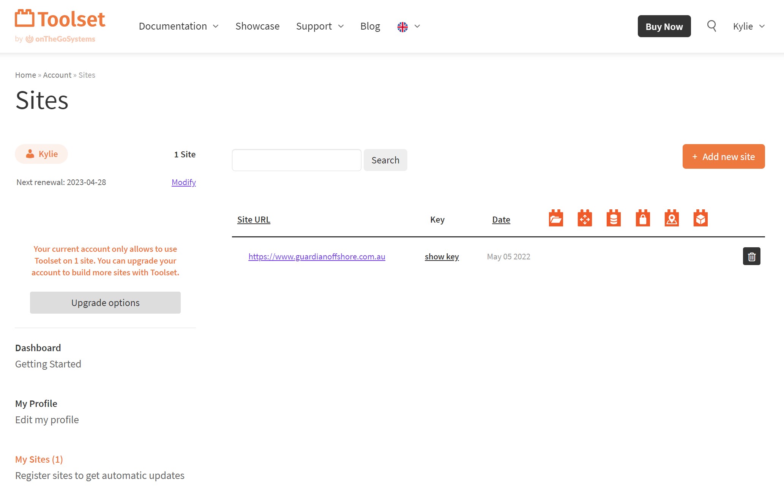Click the 1 Site count text

tap(185, 154)
